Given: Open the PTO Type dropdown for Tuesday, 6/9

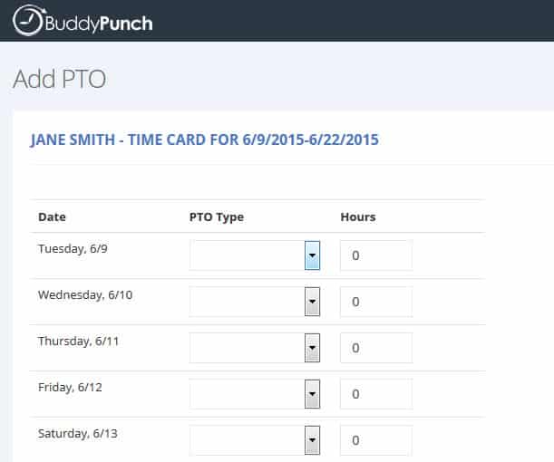Looking at the screenshot, I should [255, 255].
